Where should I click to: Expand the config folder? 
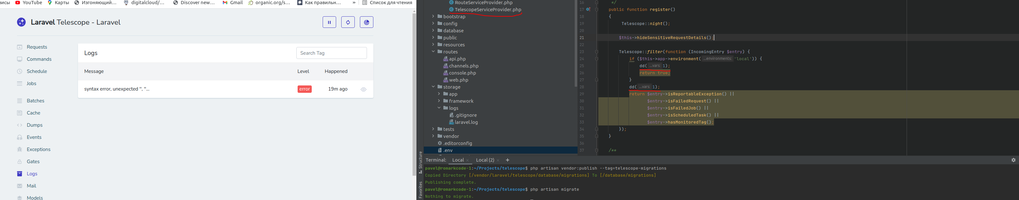(x=433, y=24)
